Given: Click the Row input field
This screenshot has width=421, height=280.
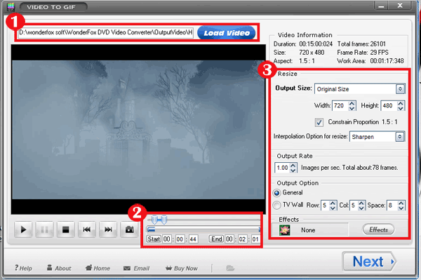Looking at the screenshot, I should coord(326,206).
